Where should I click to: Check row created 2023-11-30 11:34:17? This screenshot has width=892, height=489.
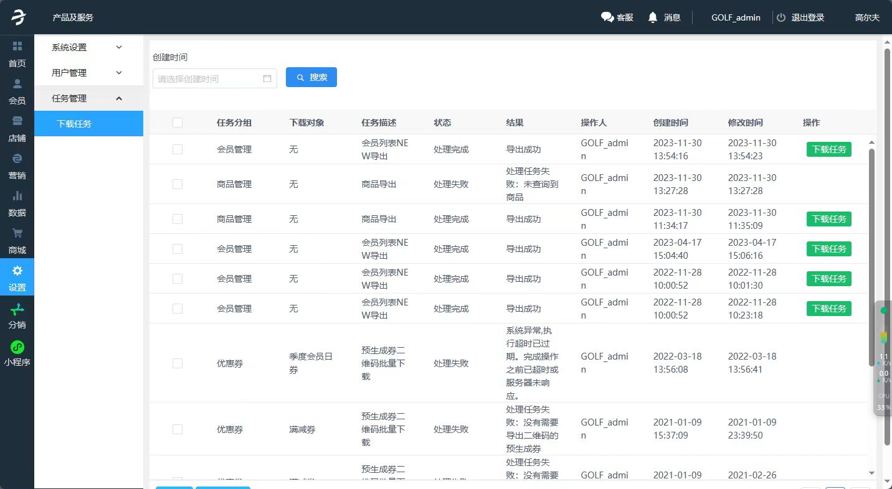pyautogui.click(x=178, y=219)
